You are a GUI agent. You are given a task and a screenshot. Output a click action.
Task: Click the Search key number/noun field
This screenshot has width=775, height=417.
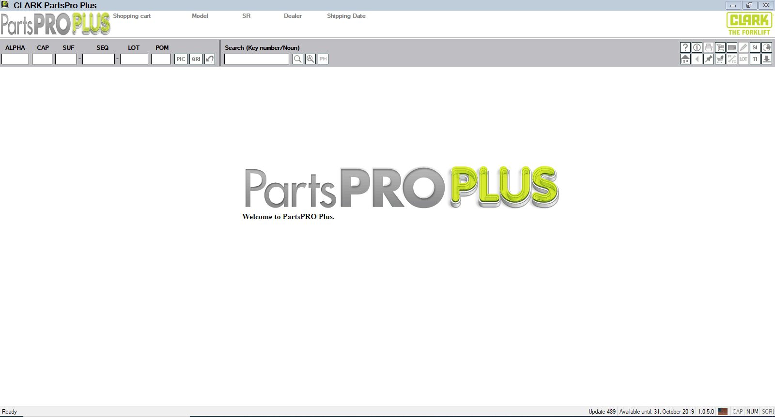point(257,59)
